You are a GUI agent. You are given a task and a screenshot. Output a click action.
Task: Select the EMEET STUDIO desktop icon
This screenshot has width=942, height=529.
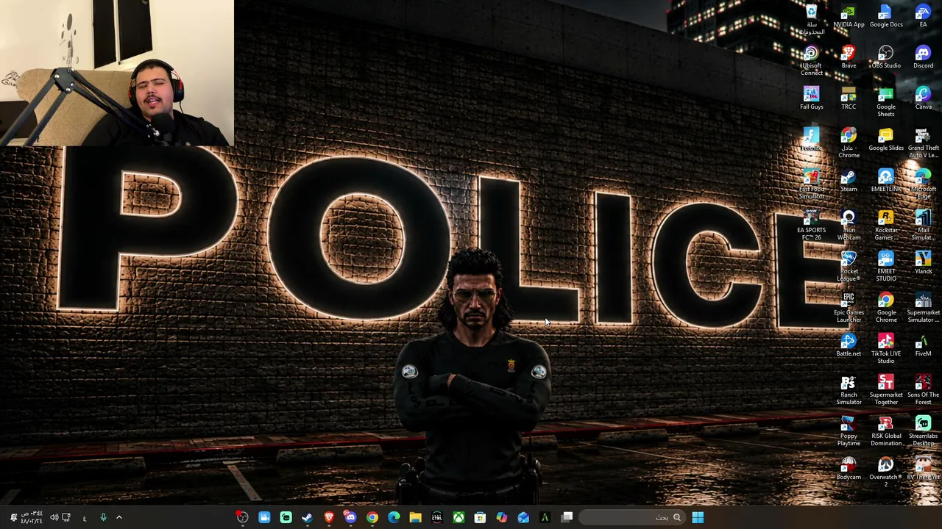point(886,267)
